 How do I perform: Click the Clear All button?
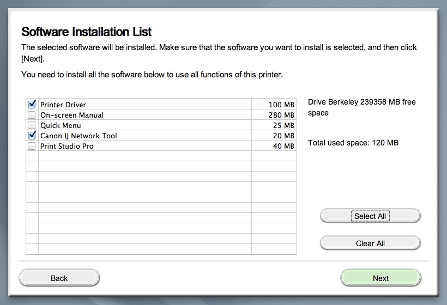(370, 243)
